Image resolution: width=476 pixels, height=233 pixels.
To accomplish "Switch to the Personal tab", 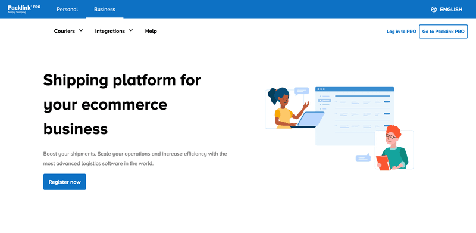I will pyautogui.click(x=67, y=9).
